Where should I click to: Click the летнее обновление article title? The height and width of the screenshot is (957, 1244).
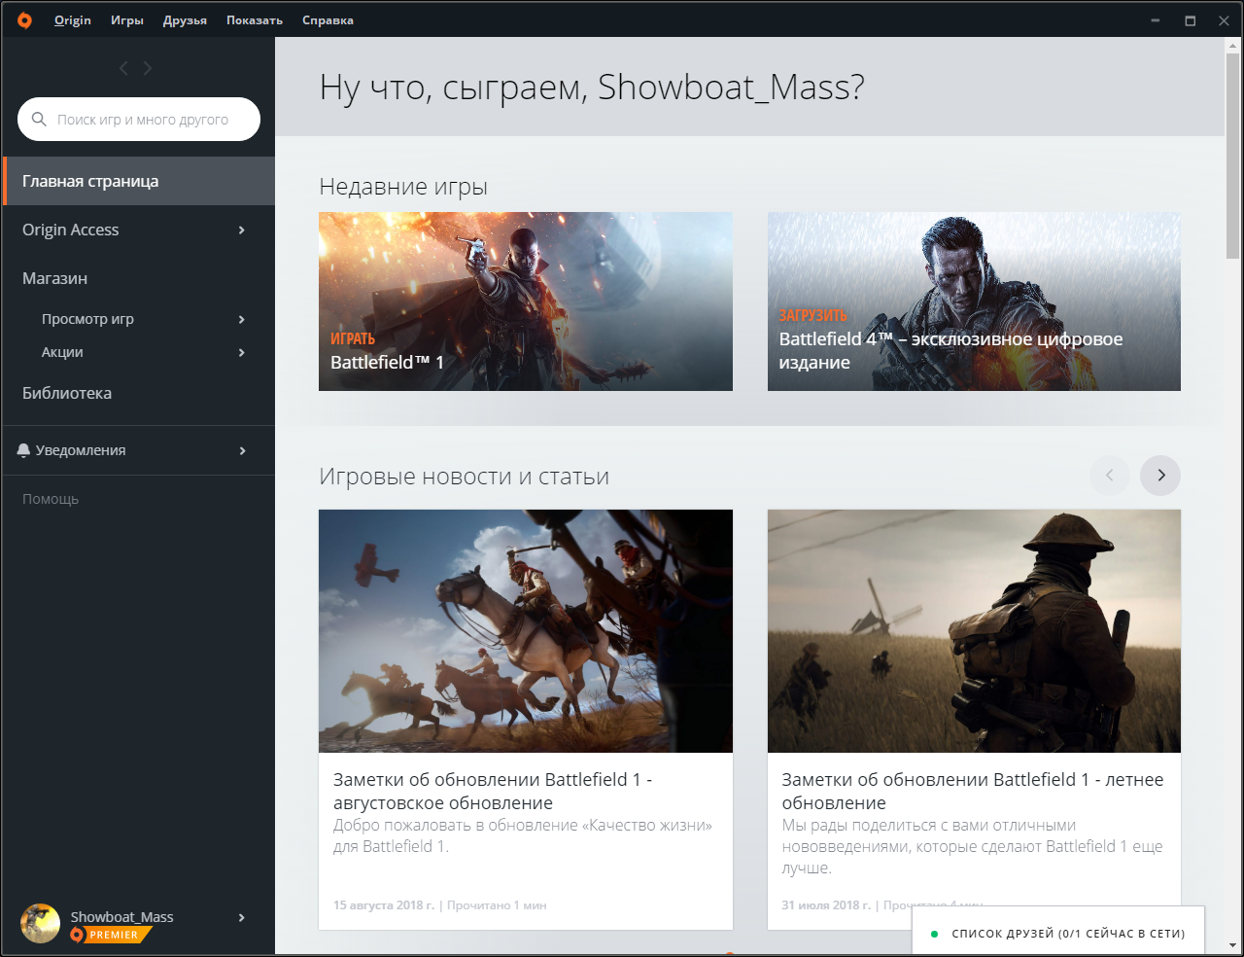click(x=973, y=791)
